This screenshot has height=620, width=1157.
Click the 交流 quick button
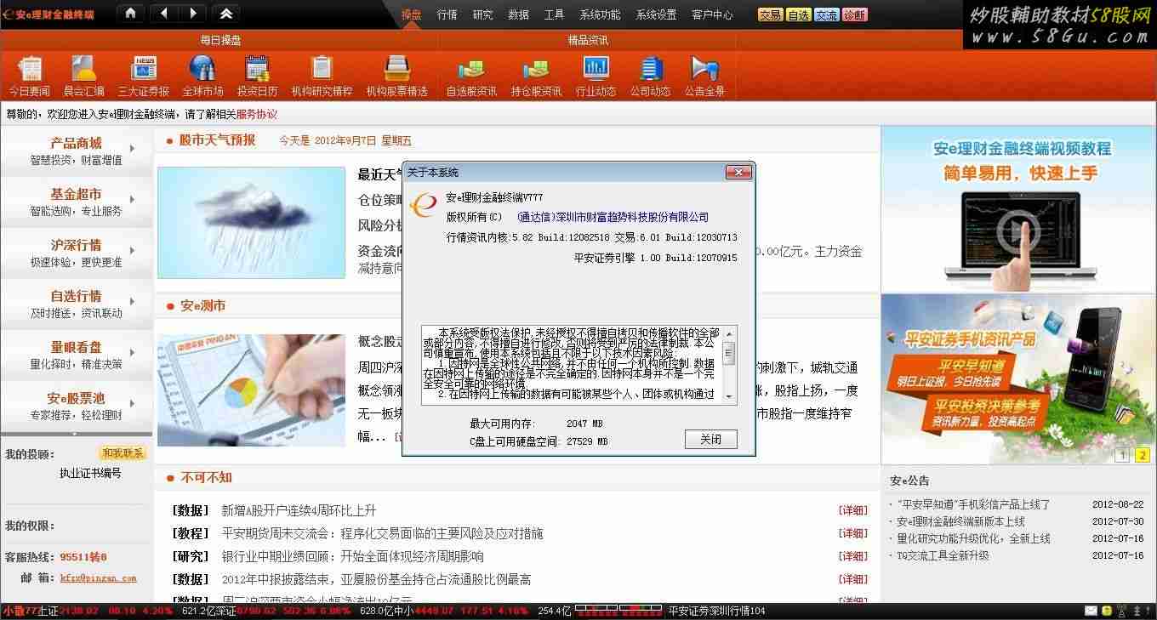pos(827,14)
